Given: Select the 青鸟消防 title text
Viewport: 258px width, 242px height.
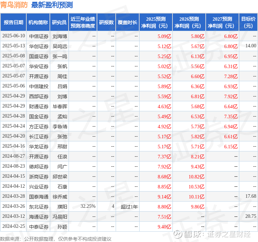Looking at the screenshot, I should 14,5.
